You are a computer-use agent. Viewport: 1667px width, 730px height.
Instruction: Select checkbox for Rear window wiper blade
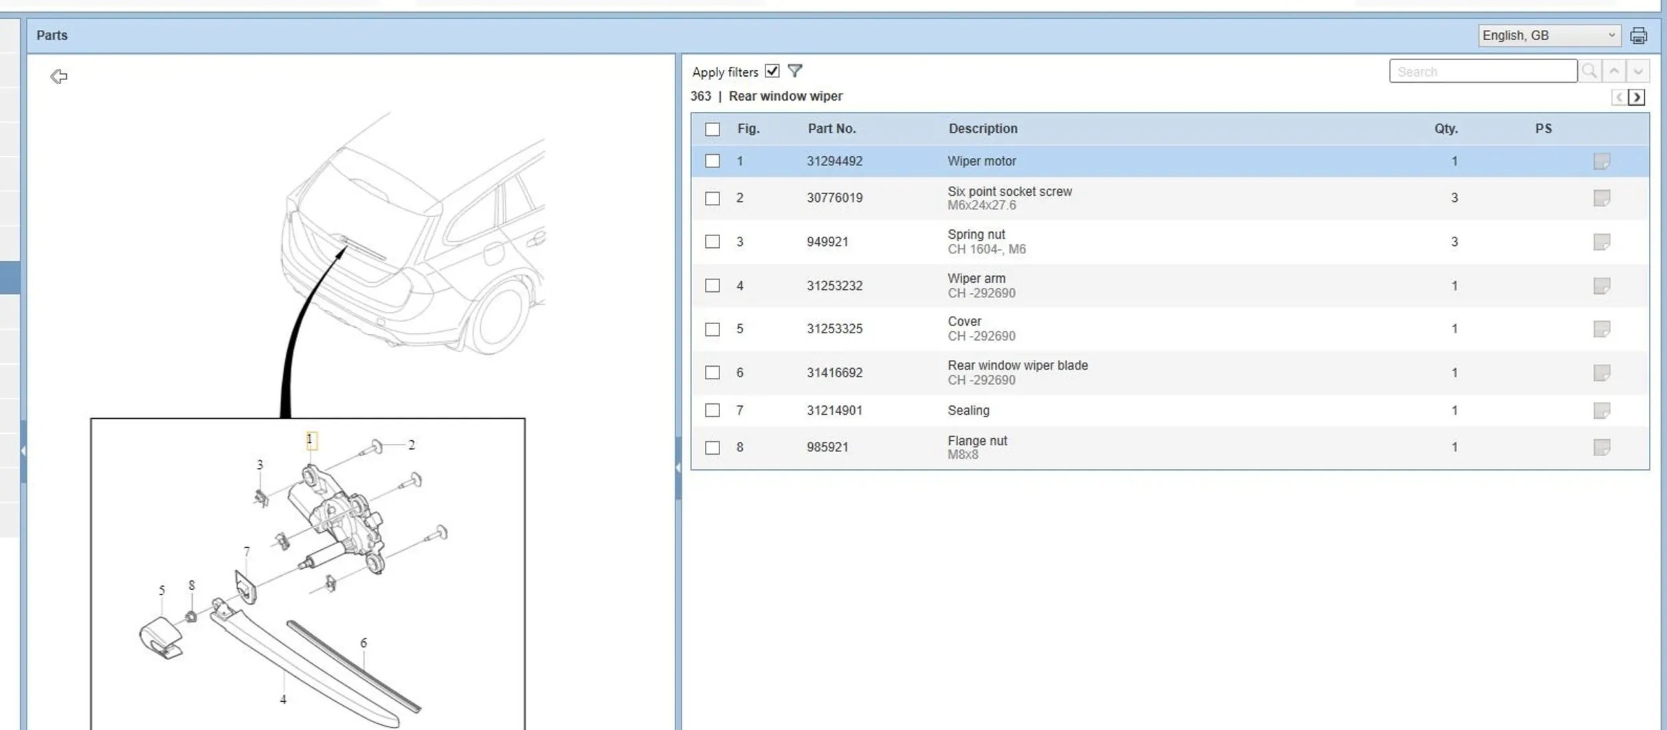[713, 373]
